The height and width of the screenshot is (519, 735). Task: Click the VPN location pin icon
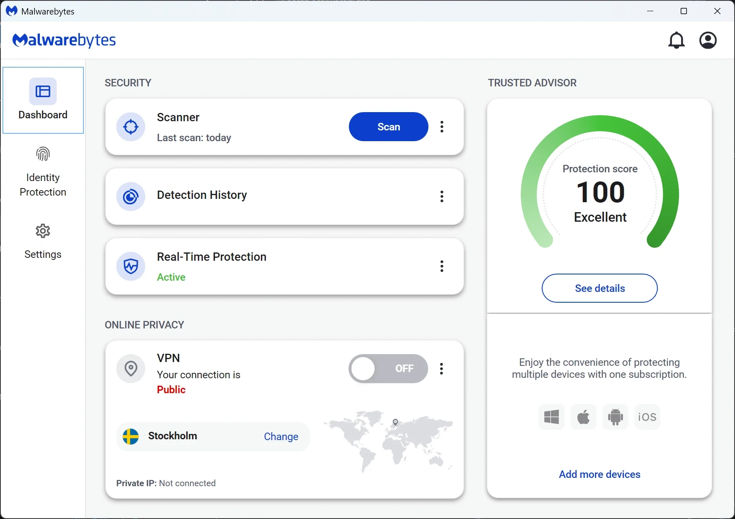[x=131, y=368]
